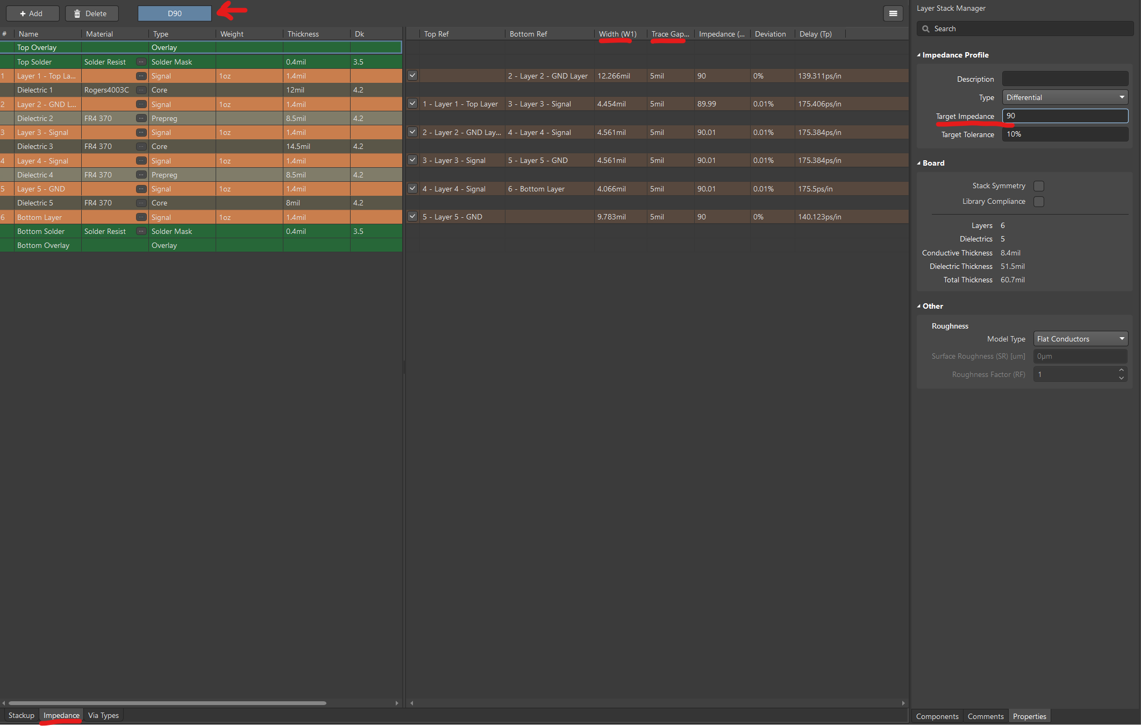Open the Type dropdown showing Differential
This screenshot has width=1141, height=726.
1065,97
